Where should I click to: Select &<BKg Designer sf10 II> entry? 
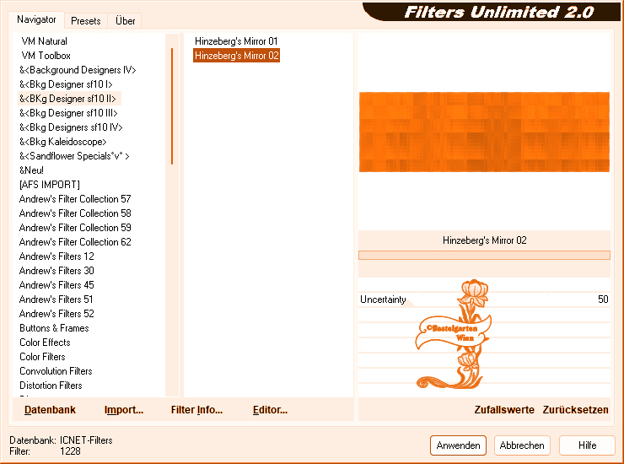coord(67,99)
